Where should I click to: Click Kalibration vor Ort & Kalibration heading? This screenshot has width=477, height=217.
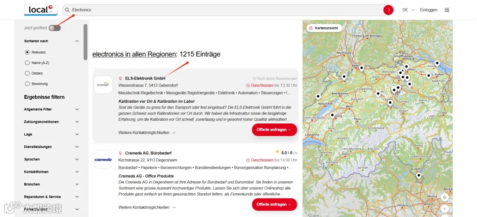tap(156, 101)
